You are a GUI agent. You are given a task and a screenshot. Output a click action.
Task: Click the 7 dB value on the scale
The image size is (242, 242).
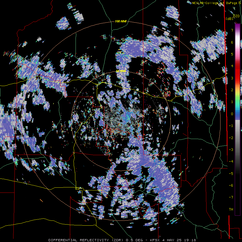click(x=232, y=30)
